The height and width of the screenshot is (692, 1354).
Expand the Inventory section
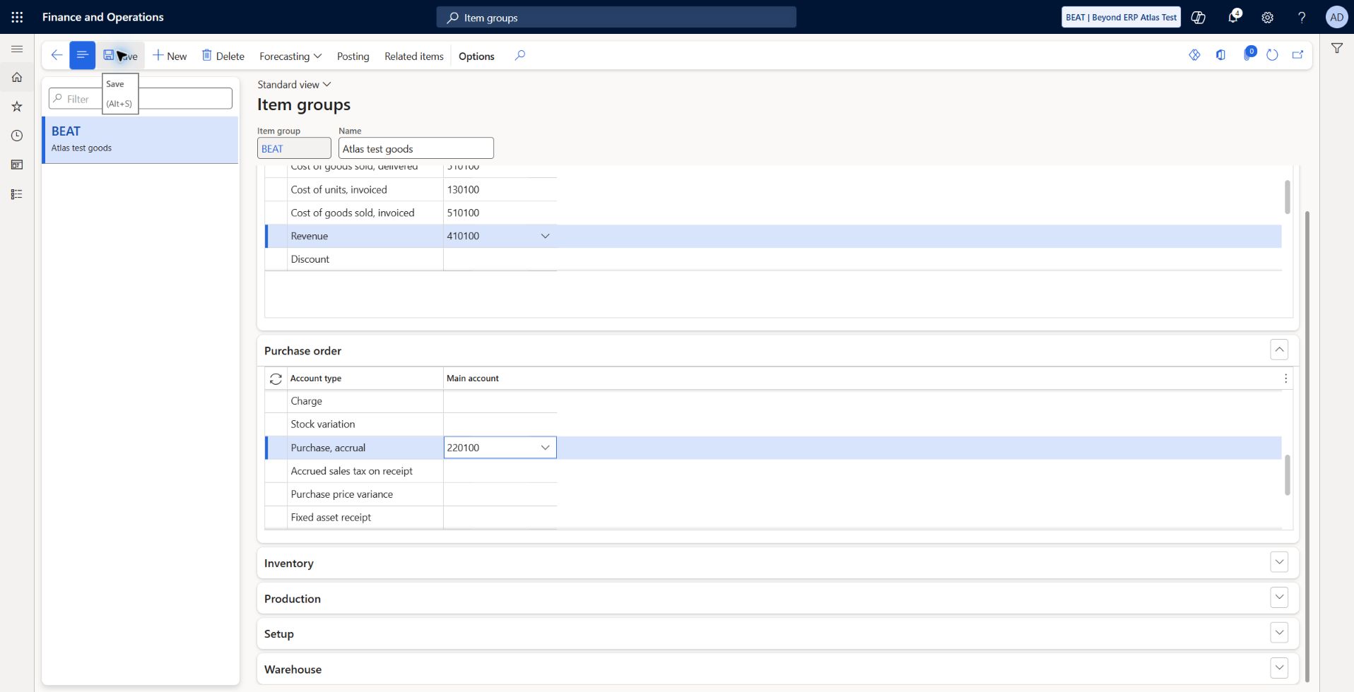tap(1279, 562)
